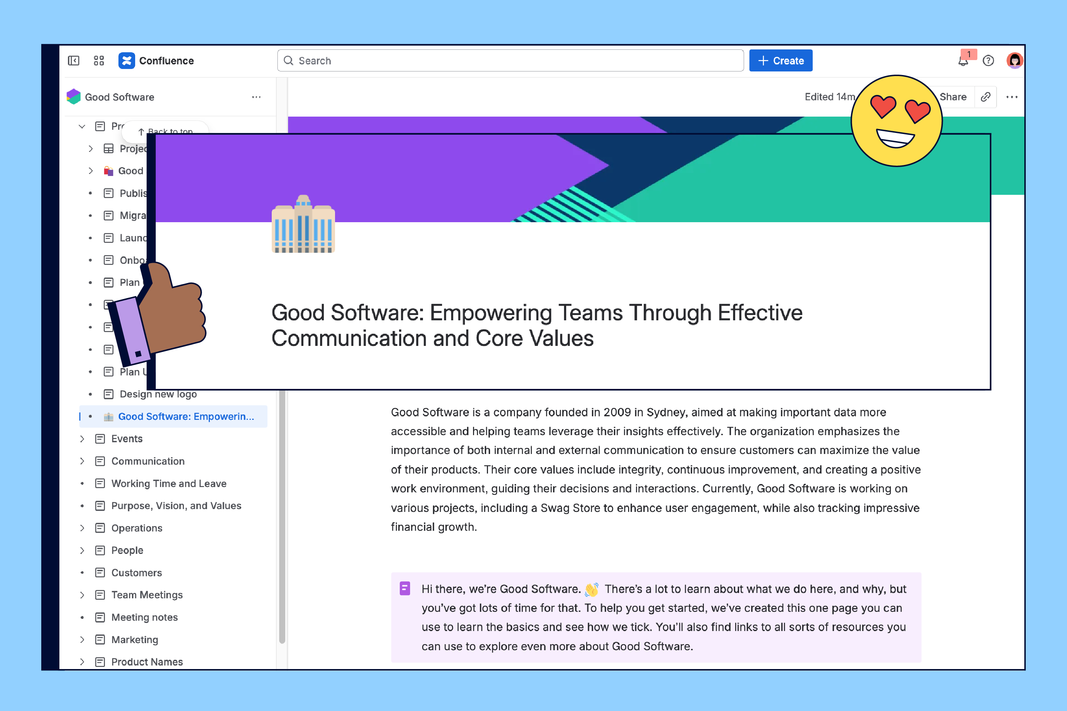
Task: Open the People page
Action: point(127,550)
